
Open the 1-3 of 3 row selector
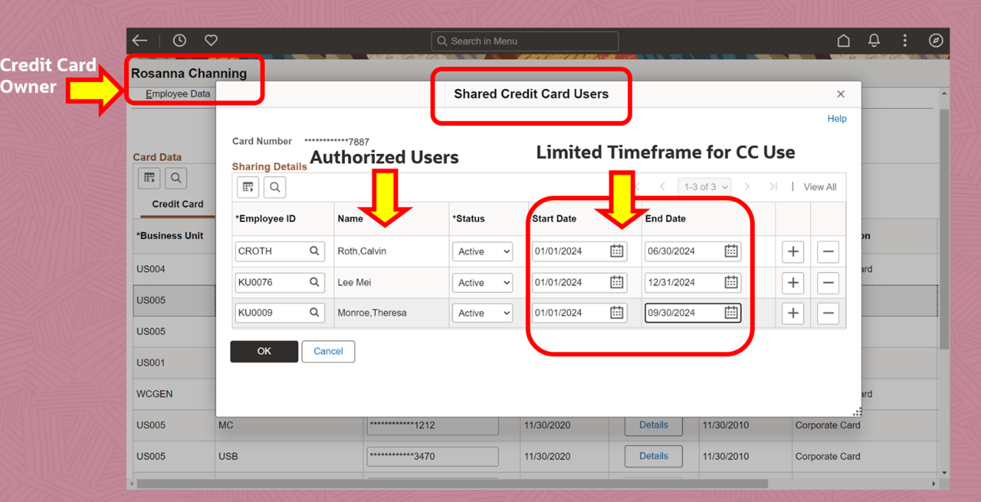pos(704,186)
